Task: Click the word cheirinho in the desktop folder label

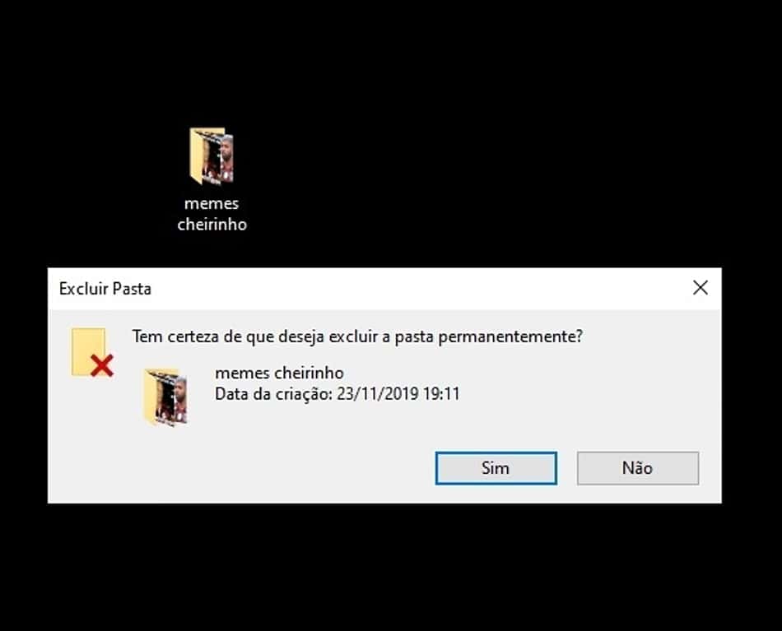Action: coord(212,225)
